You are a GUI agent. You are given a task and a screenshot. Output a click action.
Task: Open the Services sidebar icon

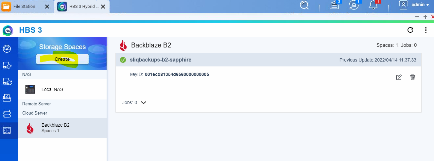(x=7, y=114)
